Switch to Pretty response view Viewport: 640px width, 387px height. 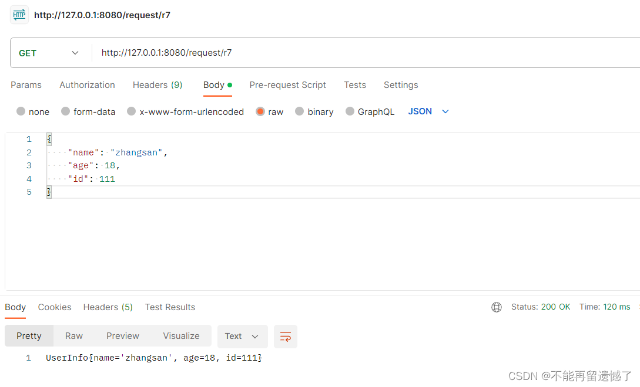[x=29, y=336]
